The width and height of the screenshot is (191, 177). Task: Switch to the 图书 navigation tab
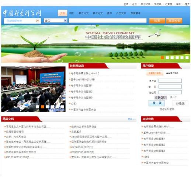110,13
